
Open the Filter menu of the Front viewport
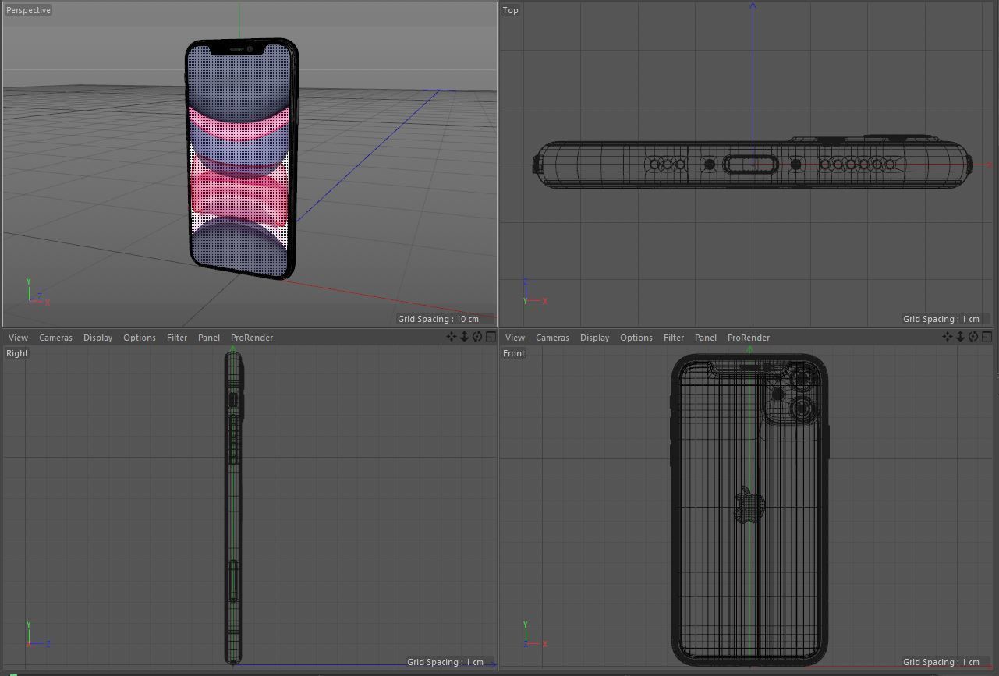tap(674, 338)
